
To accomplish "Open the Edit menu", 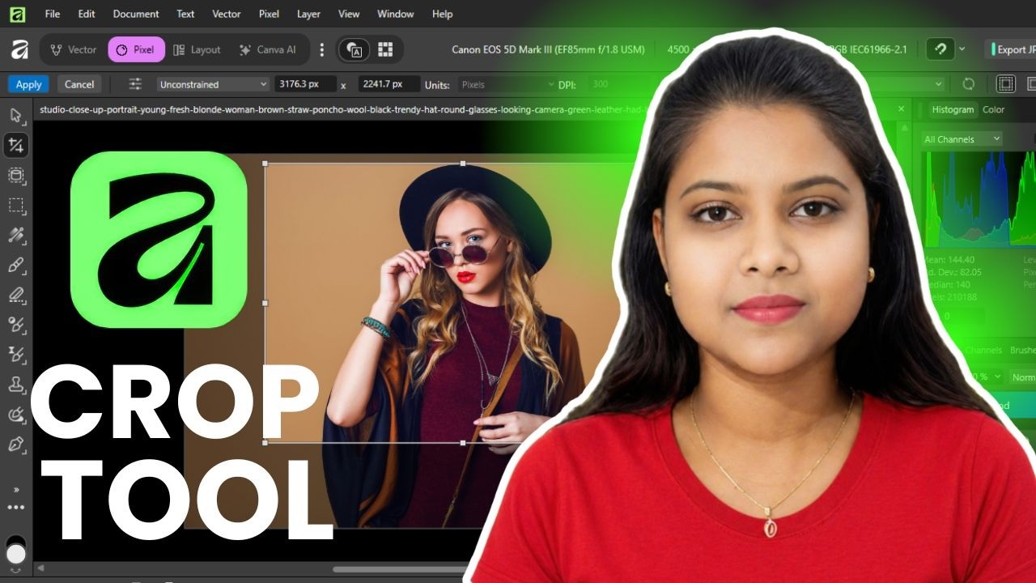I will point(87,14).
